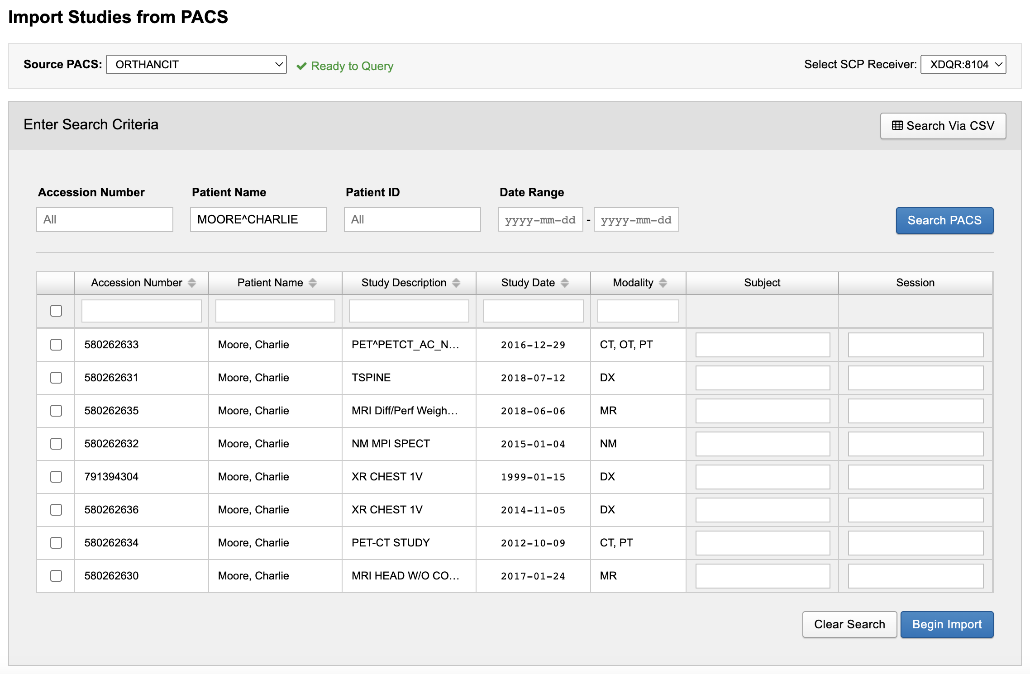Click the Begin Import button
The width and height of the screenshot is (1030, 674).
[947, 624]
